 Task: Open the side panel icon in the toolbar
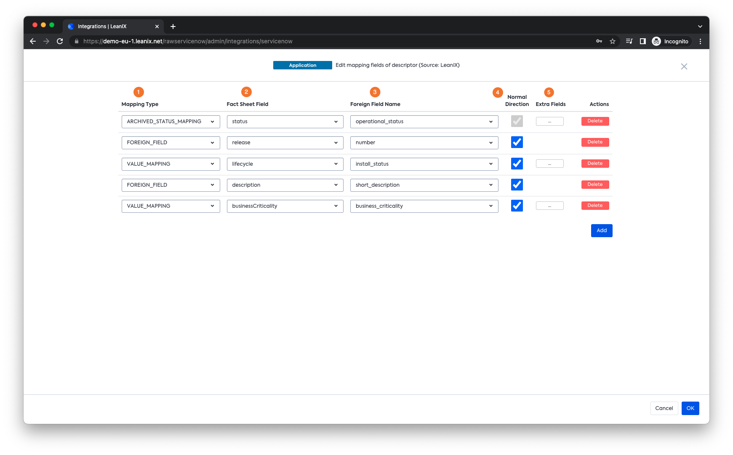pos(642,41)
